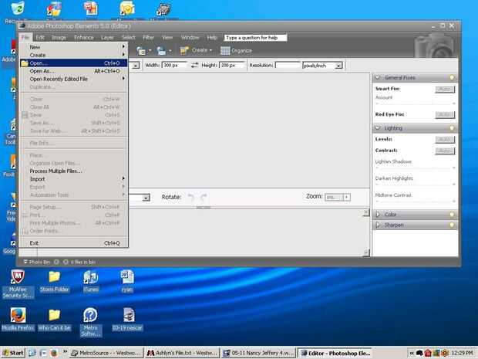The image size is (478, 359).
Task: Click the Lighting lightbulb tip icon
Action: coord(452,128)
